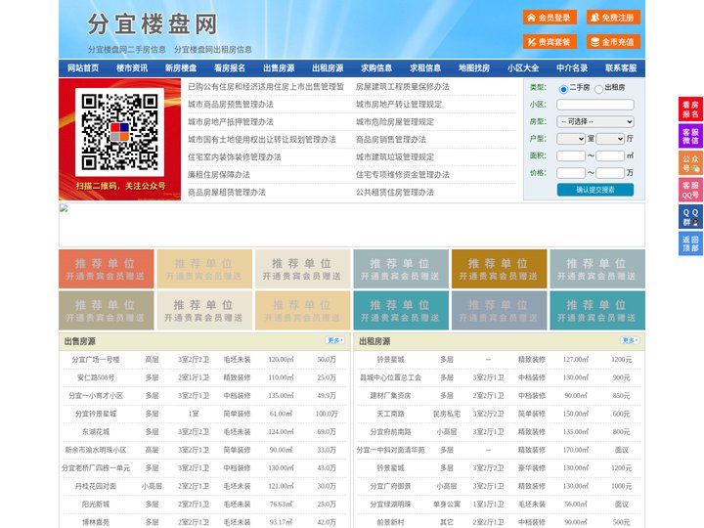Click the pink 客服QQ号 sidebar icon
This screenshot has width=704, height=528.
(690, 190)
